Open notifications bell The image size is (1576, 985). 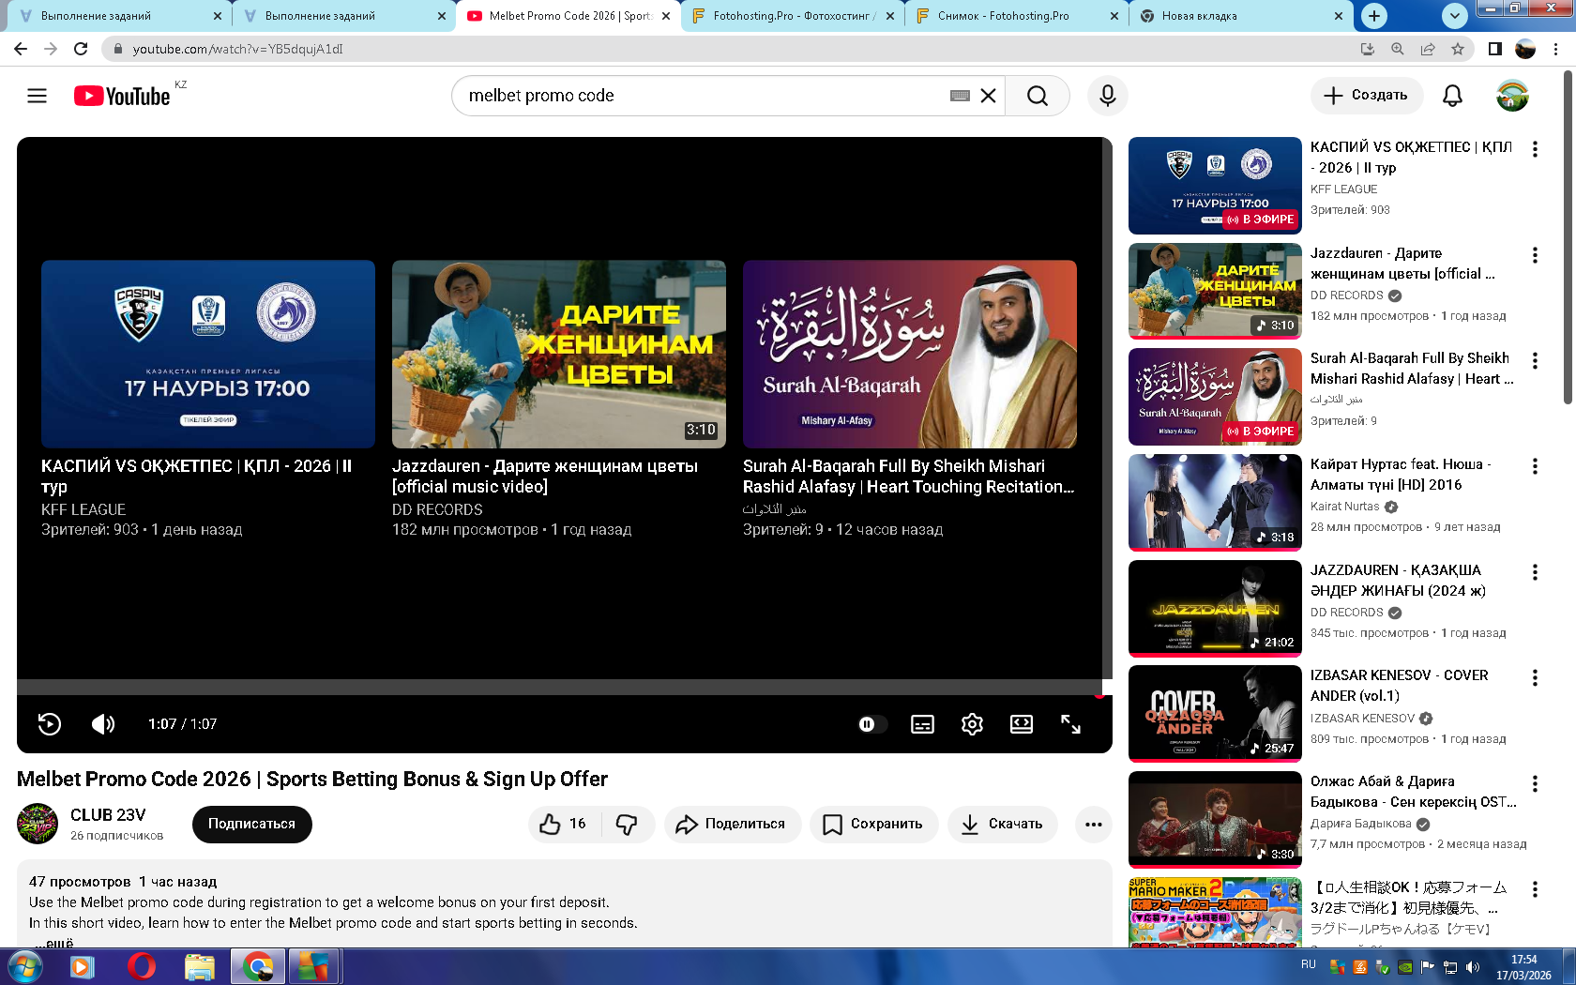[1452, 96]
